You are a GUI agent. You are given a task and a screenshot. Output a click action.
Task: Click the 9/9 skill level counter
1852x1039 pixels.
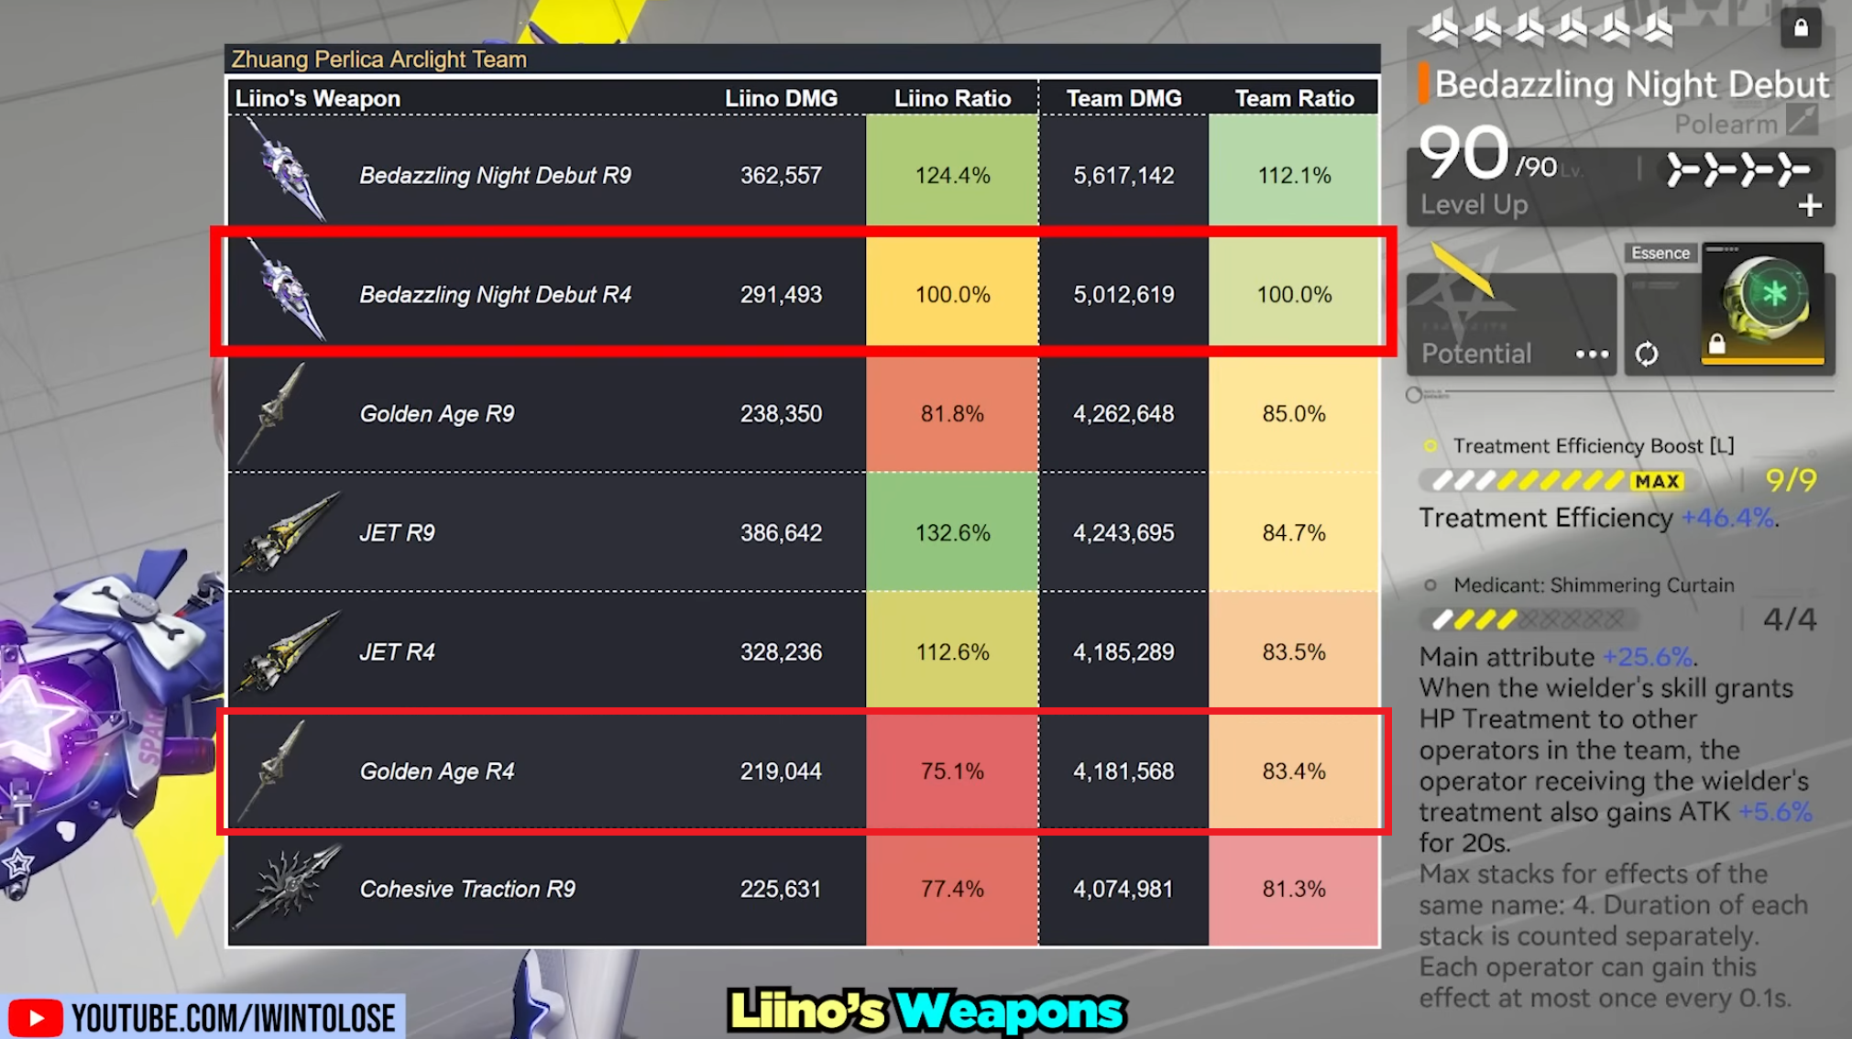[1791, 480]
